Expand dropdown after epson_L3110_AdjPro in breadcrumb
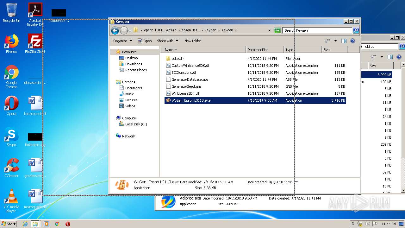 pos(179,30)
